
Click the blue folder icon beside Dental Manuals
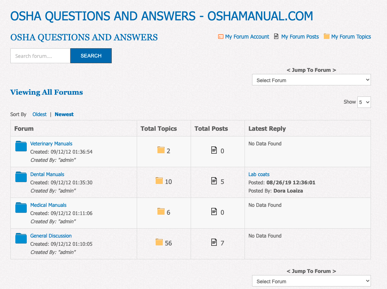21,177
